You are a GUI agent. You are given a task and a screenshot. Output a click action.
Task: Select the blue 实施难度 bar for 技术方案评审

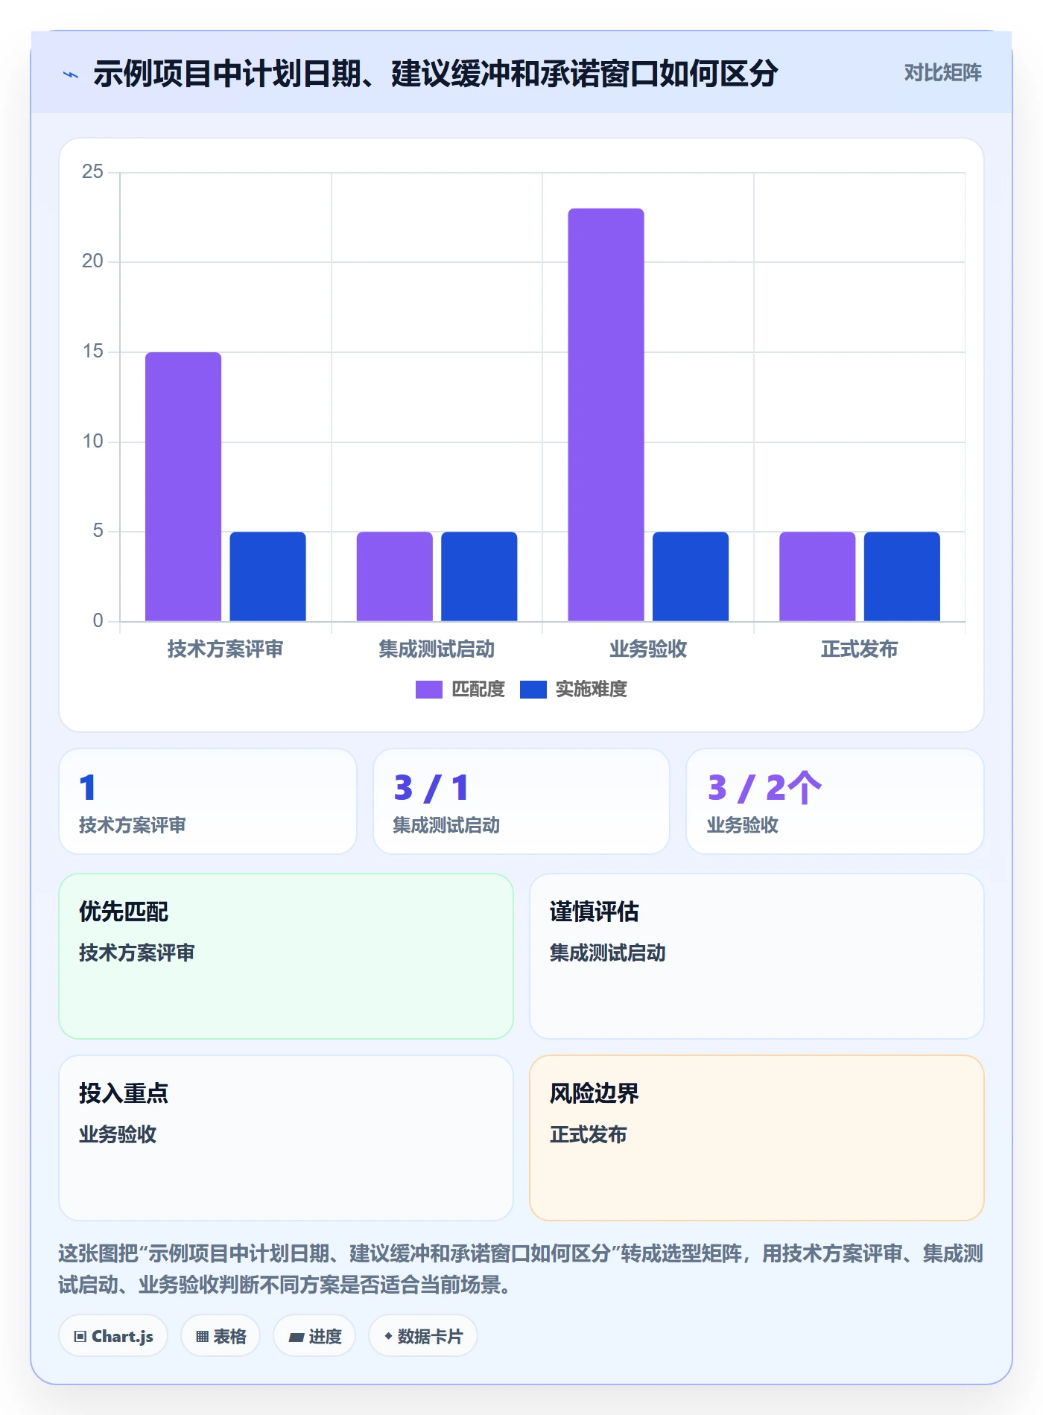point(267,576)
